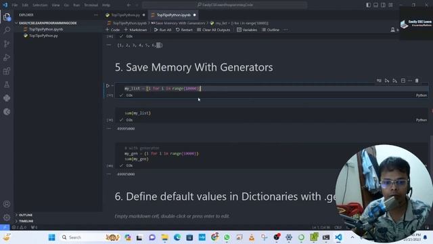The image size is (433, 244).
Task: Open remote window status bar button
Action: point(5,228)
